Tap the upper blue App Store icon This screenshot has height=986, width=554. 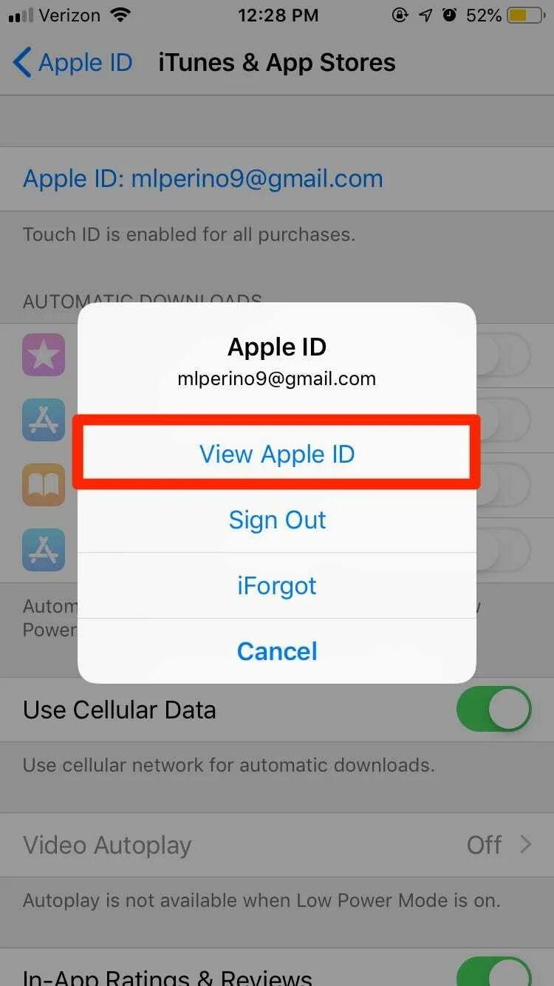coord(44,420)
